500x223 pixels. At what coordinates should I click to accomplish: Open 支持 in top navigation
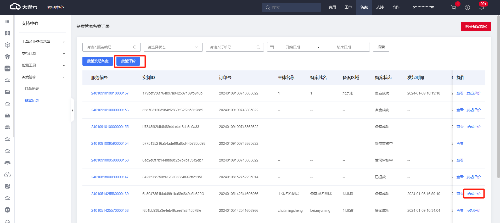(380, 7)
